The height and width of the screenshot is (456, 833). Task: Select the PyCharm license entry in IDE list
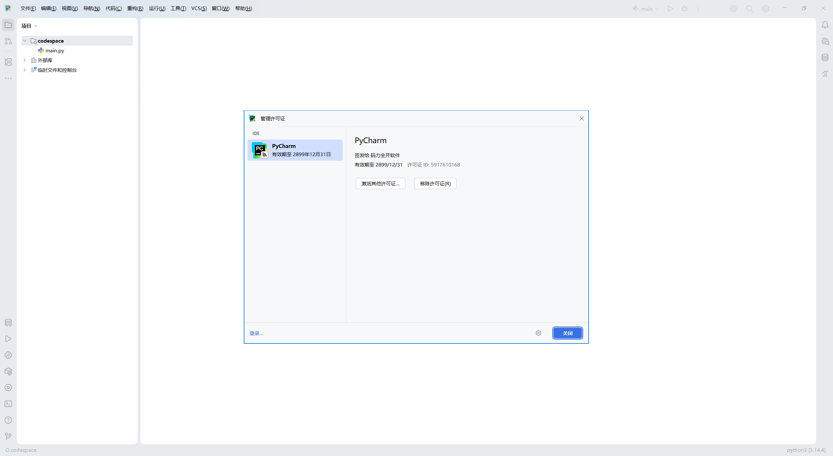[x=295, y=150]
